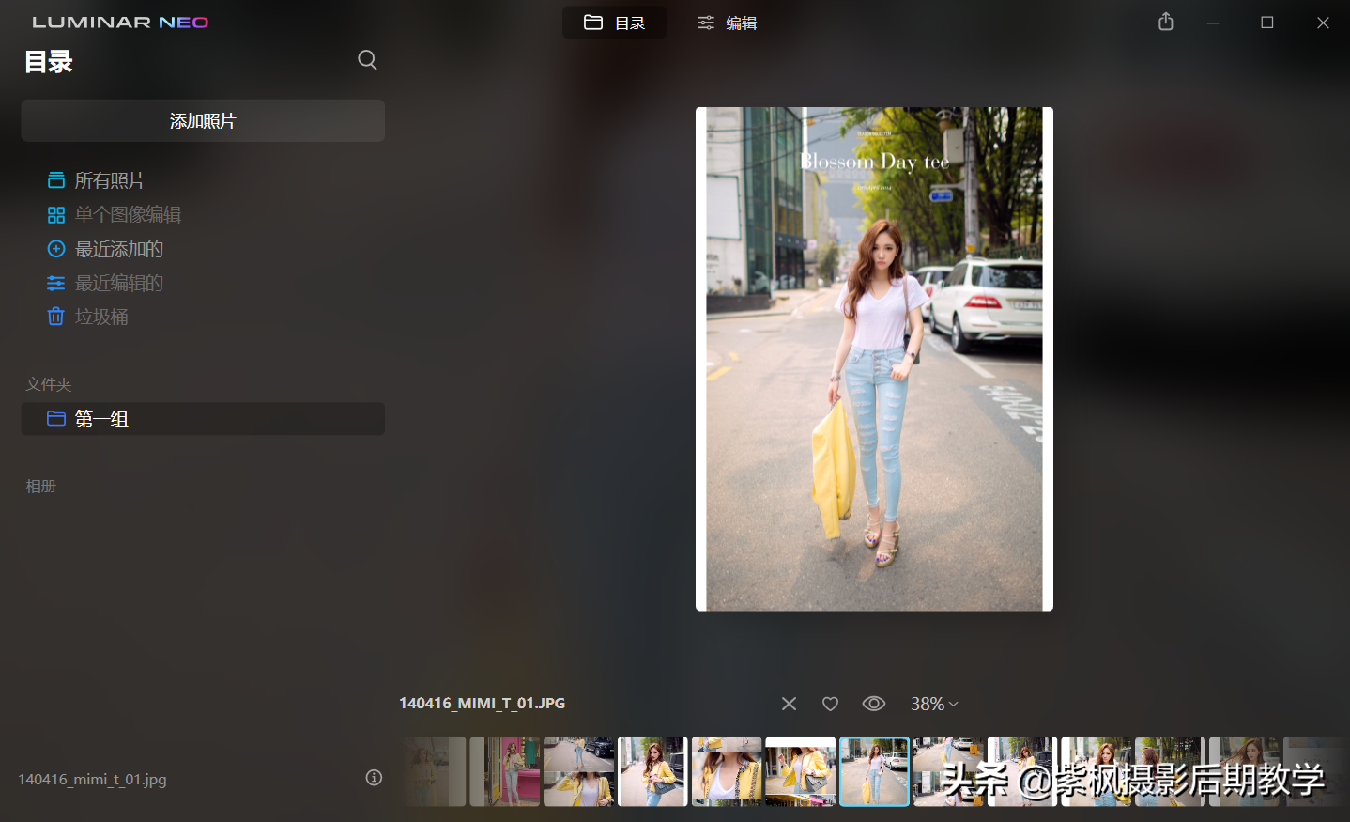Toggle the eye preview icon
Image resolution: width=1350 pixels, height=822 pixels.
[874, 704]
